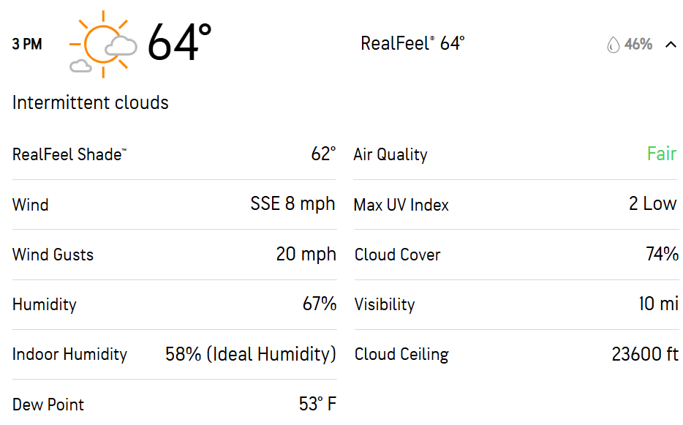Image resolution: width=683 pixels, height=425 pixels.
Task: Click the Indoor Humidity 58% value
Action: click(x=251, y=354)
